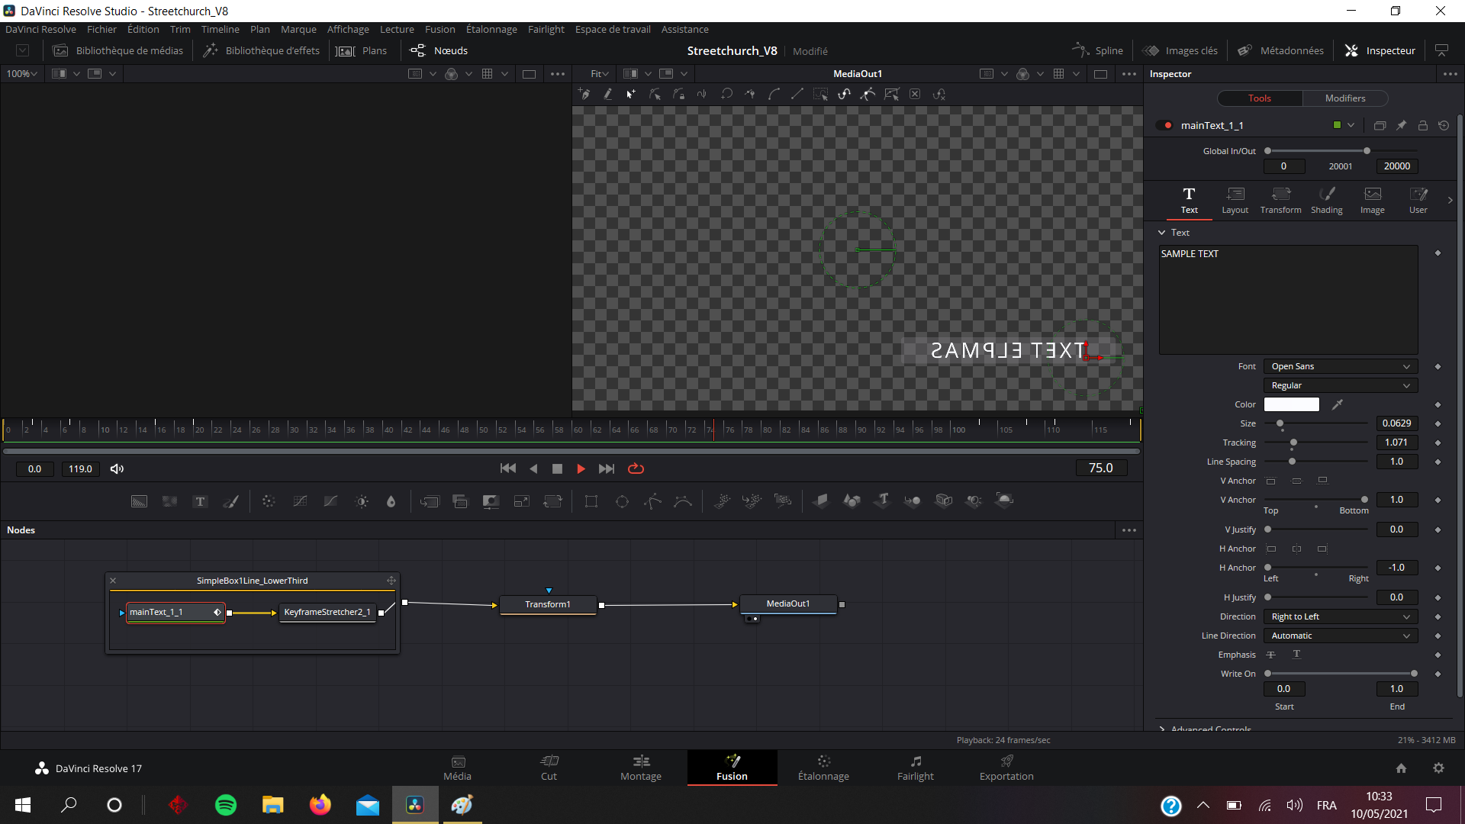
Task: Go to the Fairlight page
Action: [915, 768]
